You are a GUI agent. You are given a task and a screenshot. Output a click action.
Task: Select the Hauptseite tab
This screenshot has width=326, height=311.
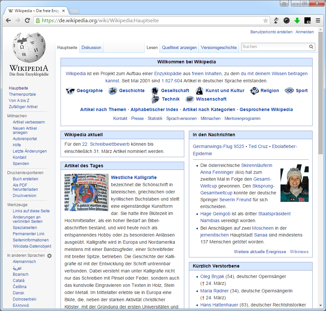tap(67, 47)
